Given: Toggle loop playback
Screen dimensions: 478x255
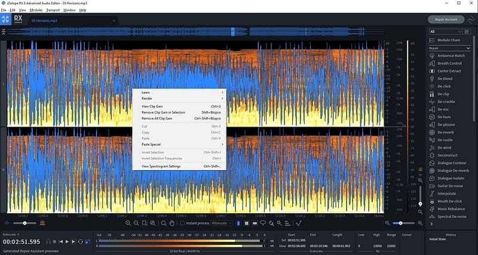Looking at the screenshot, I should [81, 242].
